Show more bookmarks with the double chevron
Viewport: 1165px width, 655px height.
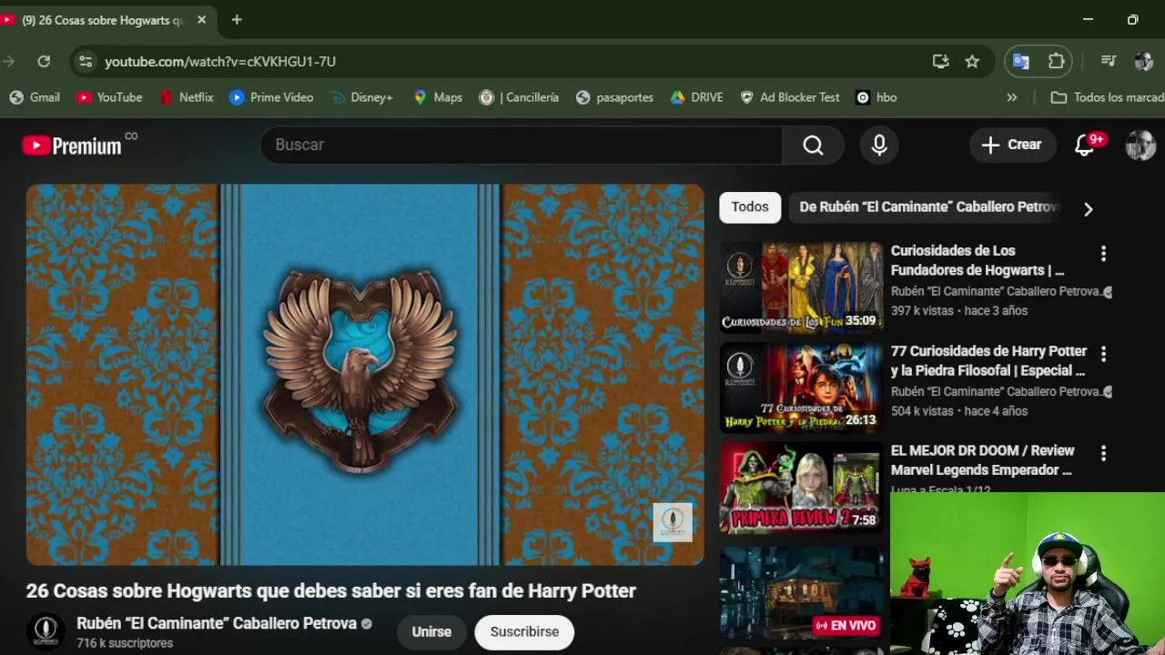click(1011, 97)
